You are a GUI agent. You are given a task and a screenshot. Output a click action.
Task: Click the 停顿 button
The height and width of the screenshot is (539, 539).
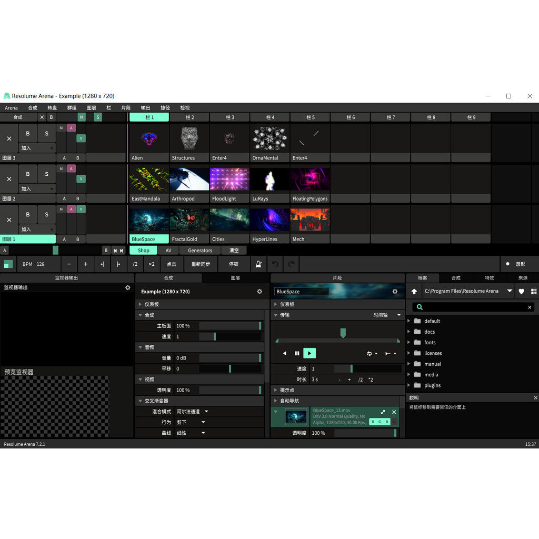[234, 264]
